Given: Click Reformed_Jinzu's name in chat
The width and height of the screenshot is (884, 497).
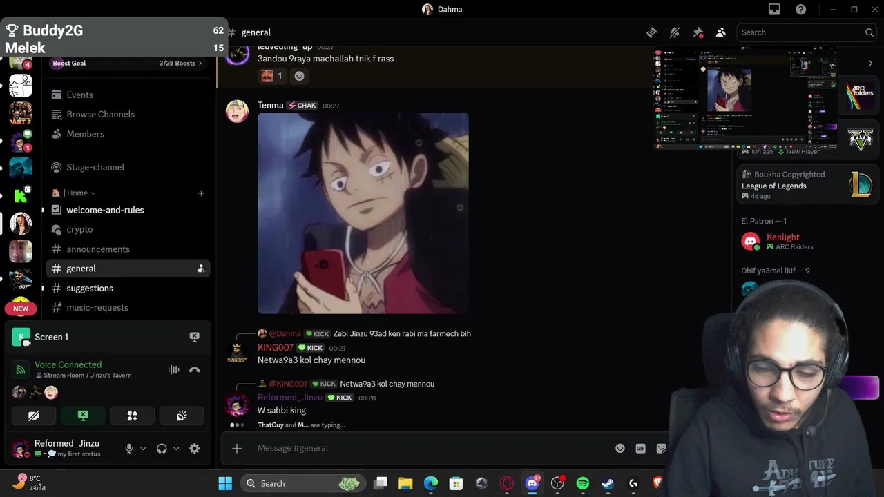Looking at the screenshot, I should click(290, 398).
